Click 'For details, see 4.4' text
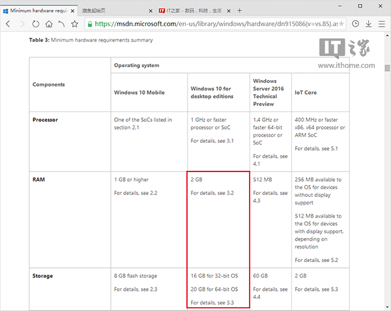Viewport: 391px width, 311px height. coord(270,293)
